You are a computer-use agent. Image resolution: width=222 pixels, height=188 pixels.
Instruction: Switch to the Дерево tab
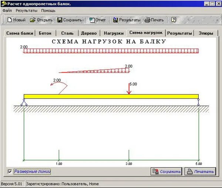(x=89, y=33)
